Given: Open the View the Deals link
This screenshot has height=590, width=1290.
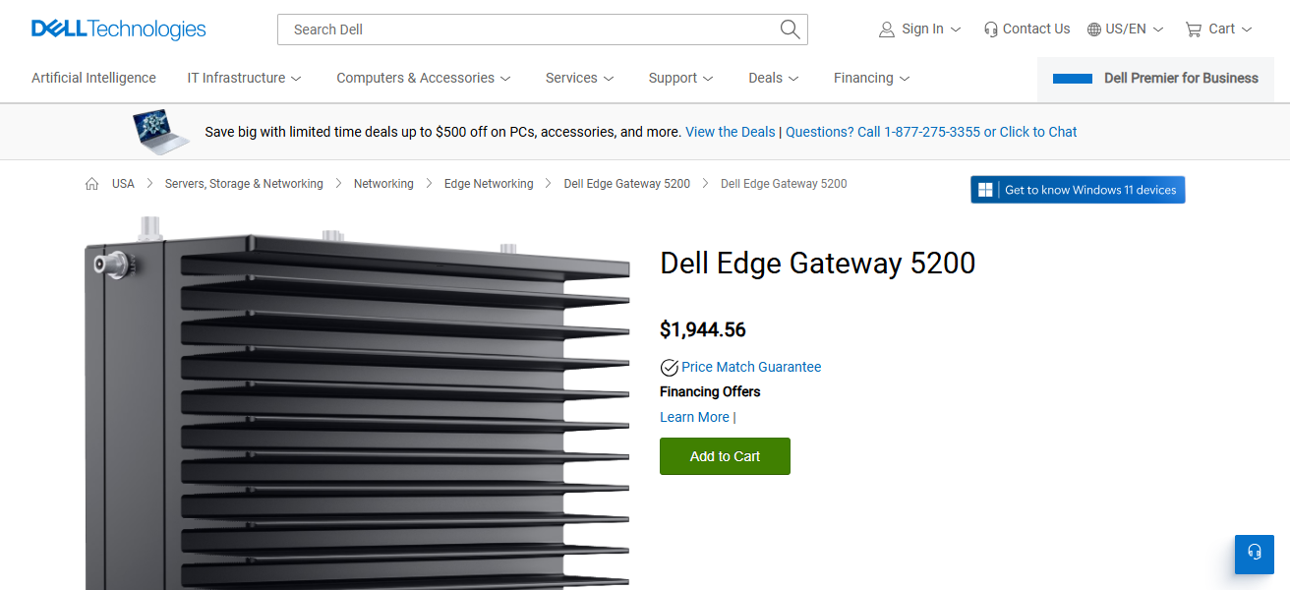Looking at the screenshot, I should click(x=730, y=131).
